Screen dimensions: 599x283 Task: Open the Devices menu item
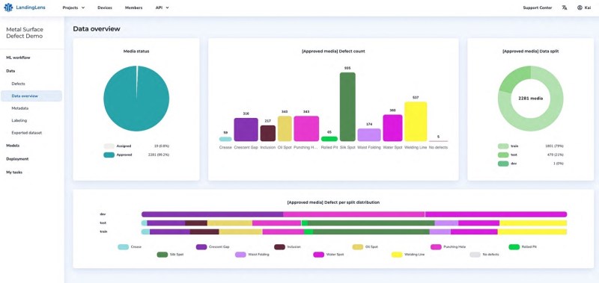(x=105, y=7)
